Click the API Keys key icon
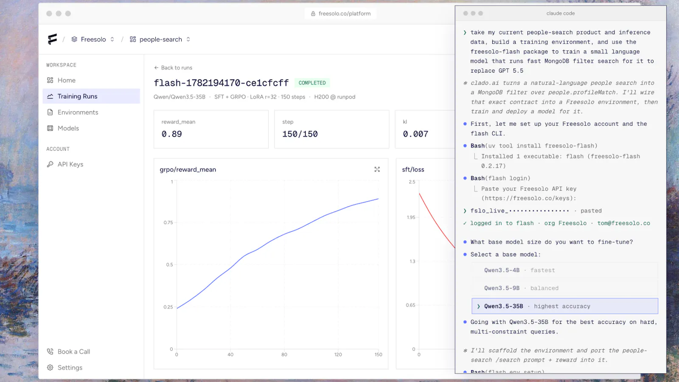The width and height of the screenshot is (679, 382). pyautogui.click(x=50, y=164)
